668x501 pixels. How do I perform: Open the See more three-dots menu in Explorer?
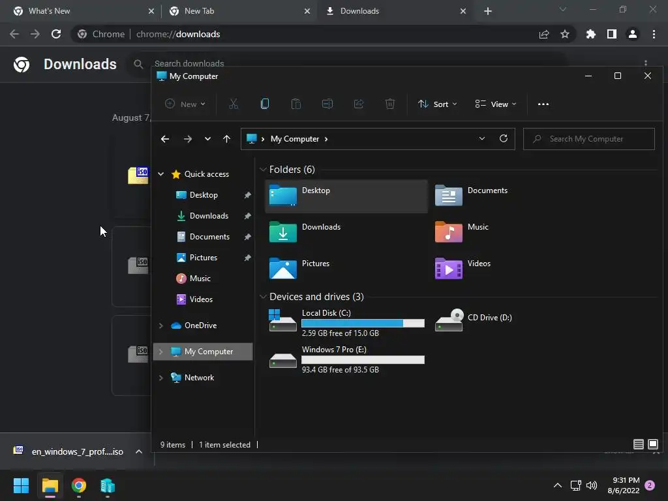pos(543,104)
